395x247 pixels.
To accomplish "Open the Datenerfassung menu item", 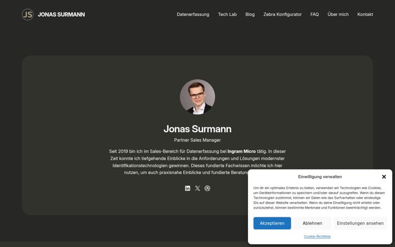I will [x=193, y=14].
